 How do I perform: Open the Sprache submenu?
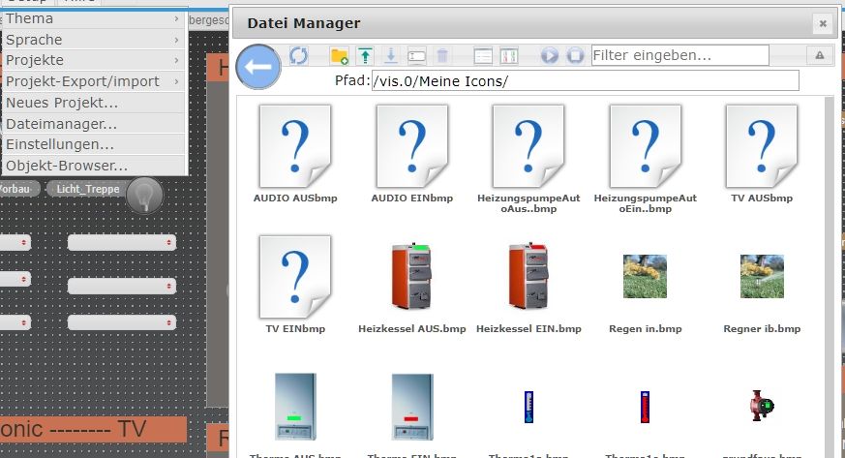tap(93, 40)
